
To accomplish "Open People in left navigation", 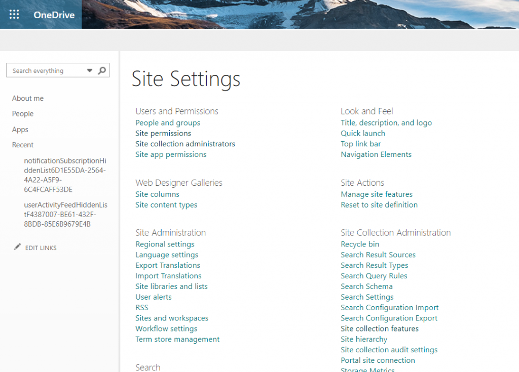I will [23, 114].
